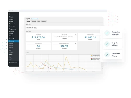Viewport: 131px width, 98px height.
Task: Open the Dashboard menu label
Action: [x=13, y=14]
